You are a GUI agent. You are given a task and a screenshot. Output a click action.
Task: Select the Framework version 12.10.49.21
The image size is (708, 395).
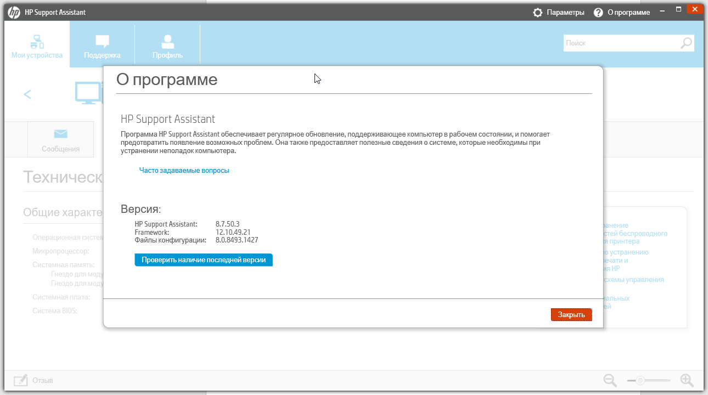233,232
